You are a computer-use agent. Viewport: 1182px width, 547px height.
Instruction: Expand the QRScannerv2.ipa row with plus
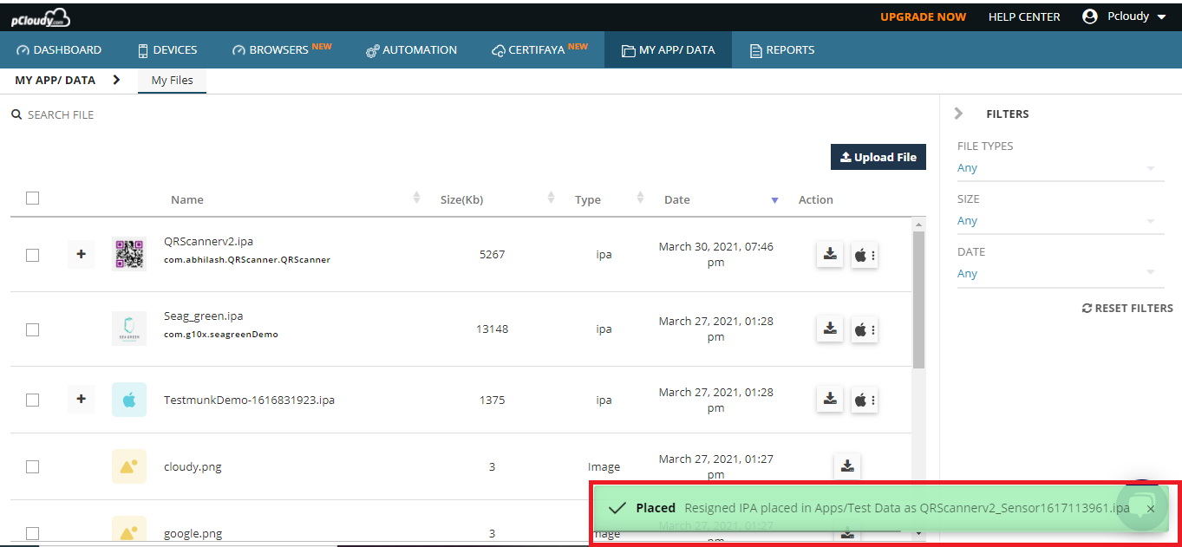(82, 255)
